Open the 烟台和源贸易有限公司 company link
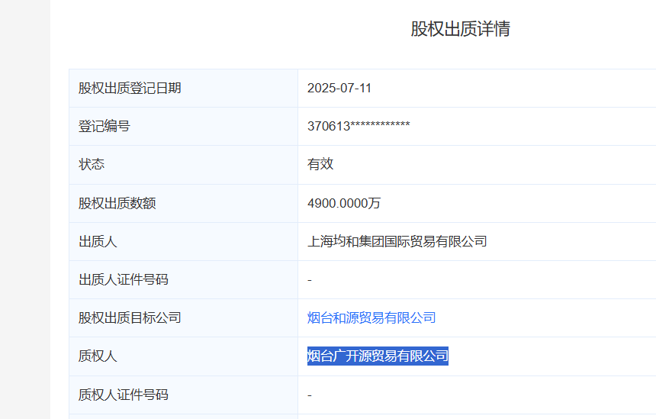The height and width of the screenshot is (419, 656). [371, 317]
